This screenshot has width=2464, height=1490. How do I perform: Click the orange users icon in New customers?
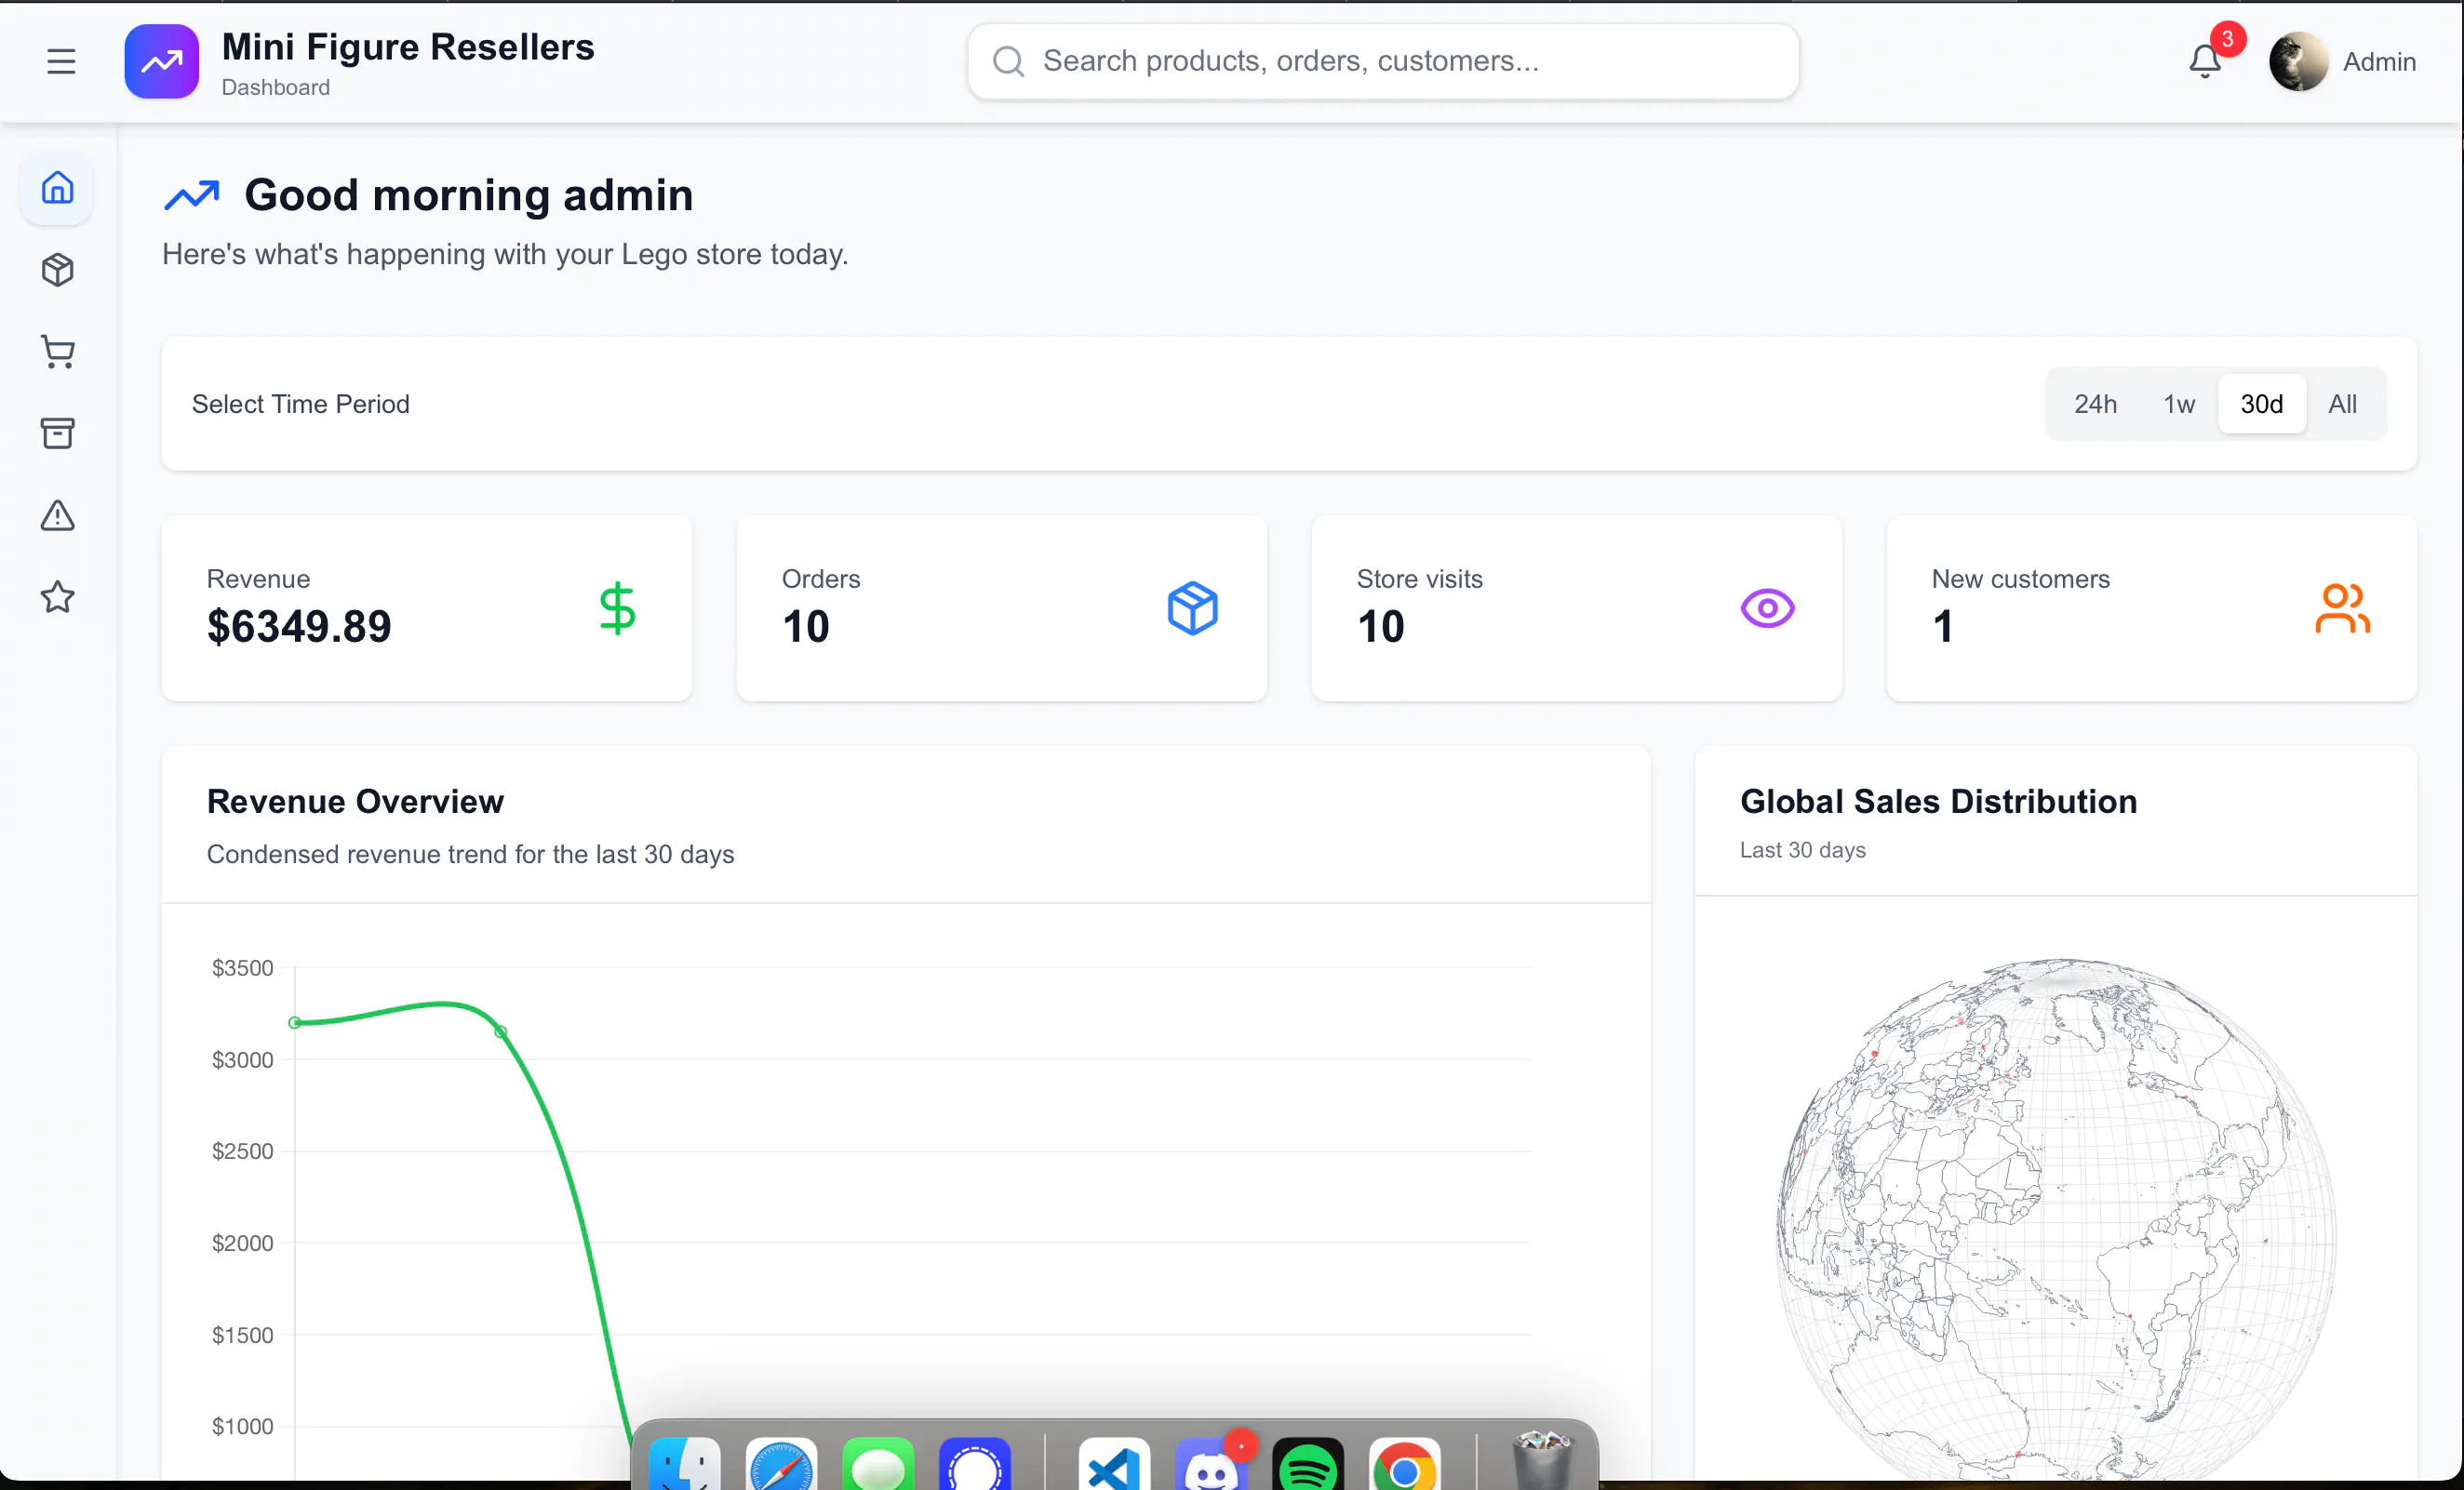click(2342, 608)
